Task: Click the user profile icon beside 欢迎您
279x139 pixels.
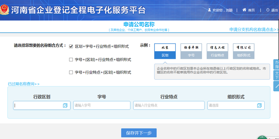Action: click(x=210, y=10)
